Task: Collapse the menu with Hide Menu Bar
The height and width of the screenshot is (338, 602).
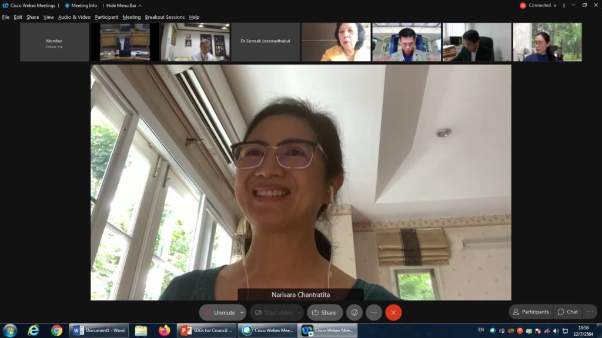Action: tap(123, 5)
